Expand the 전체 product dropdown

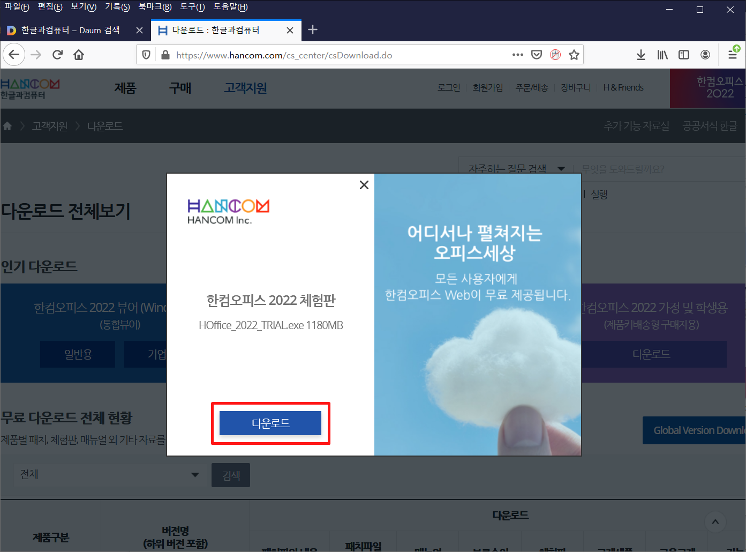tap(109, 474)
